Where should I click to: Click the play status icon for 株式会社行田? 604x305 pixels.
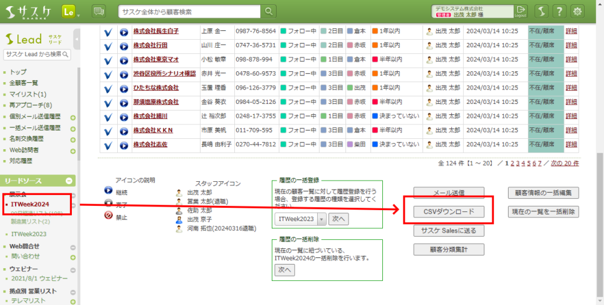[x=124, y=45]
